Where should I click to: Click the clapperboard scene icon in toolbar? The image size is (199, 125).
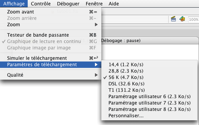coord(173,19)
